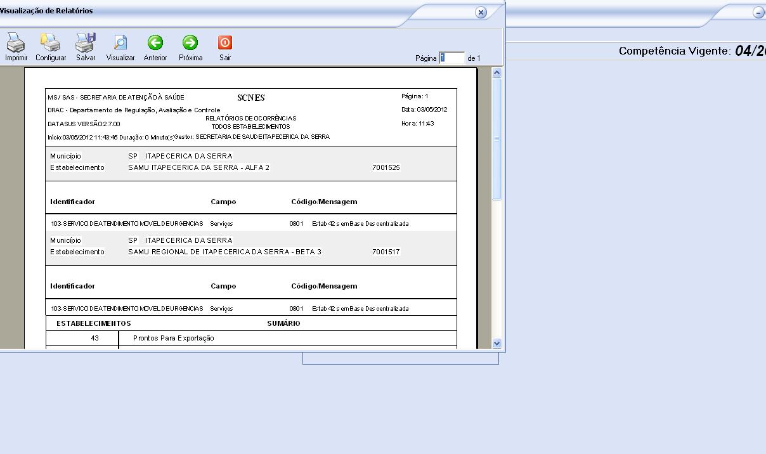Click the SAMU REGIONAL BETA 3 establishment name
The height and width of the screenshot is (454, 766).
(224, 252)
